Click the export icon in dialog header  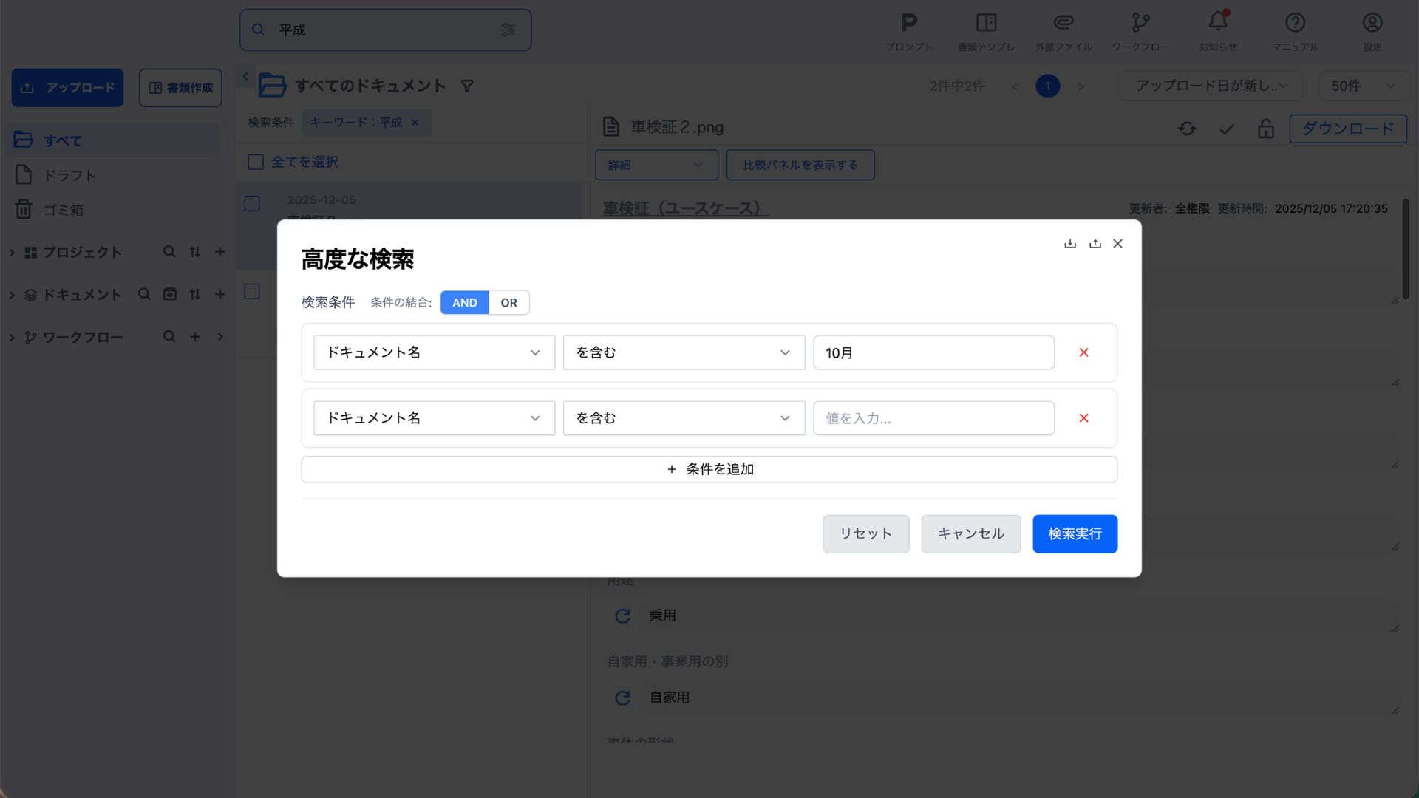click(x=1095, y=244)
